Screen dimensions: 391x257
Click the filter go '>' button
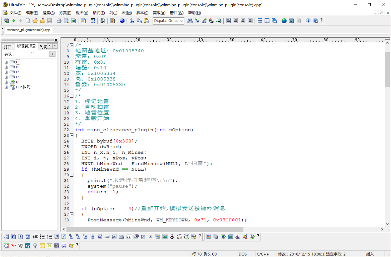[52, 54]
